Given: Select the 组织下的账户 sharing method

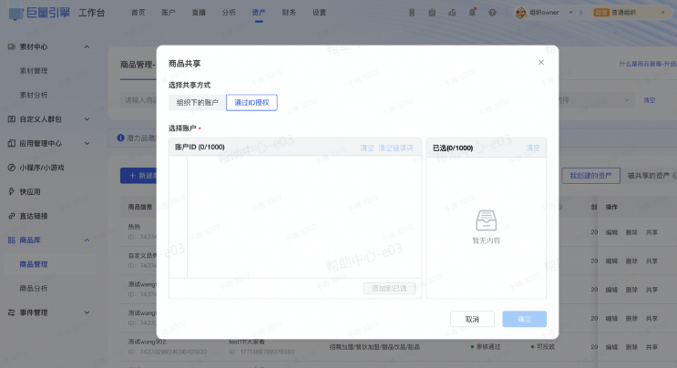Looking at the screenshot, I should pyautogui.click(x=198, y=103).
